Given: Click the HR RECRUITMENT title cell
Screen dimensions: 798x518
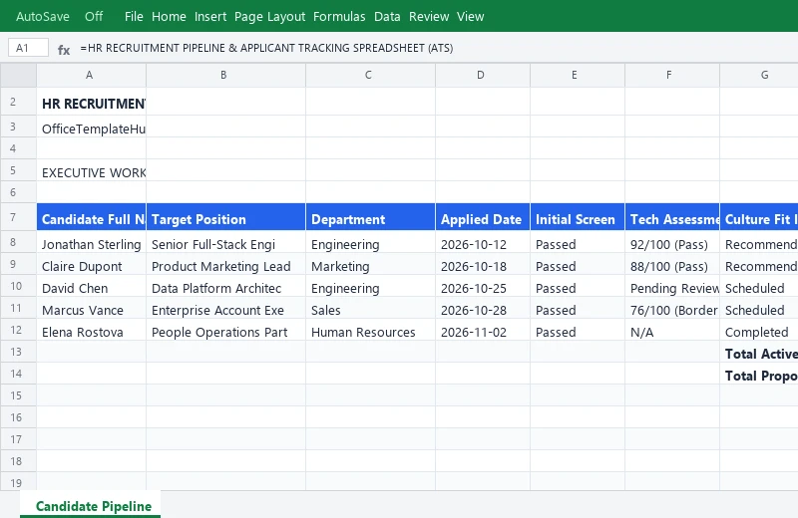Looking at the screenshot, I should (x=91, y=103).
